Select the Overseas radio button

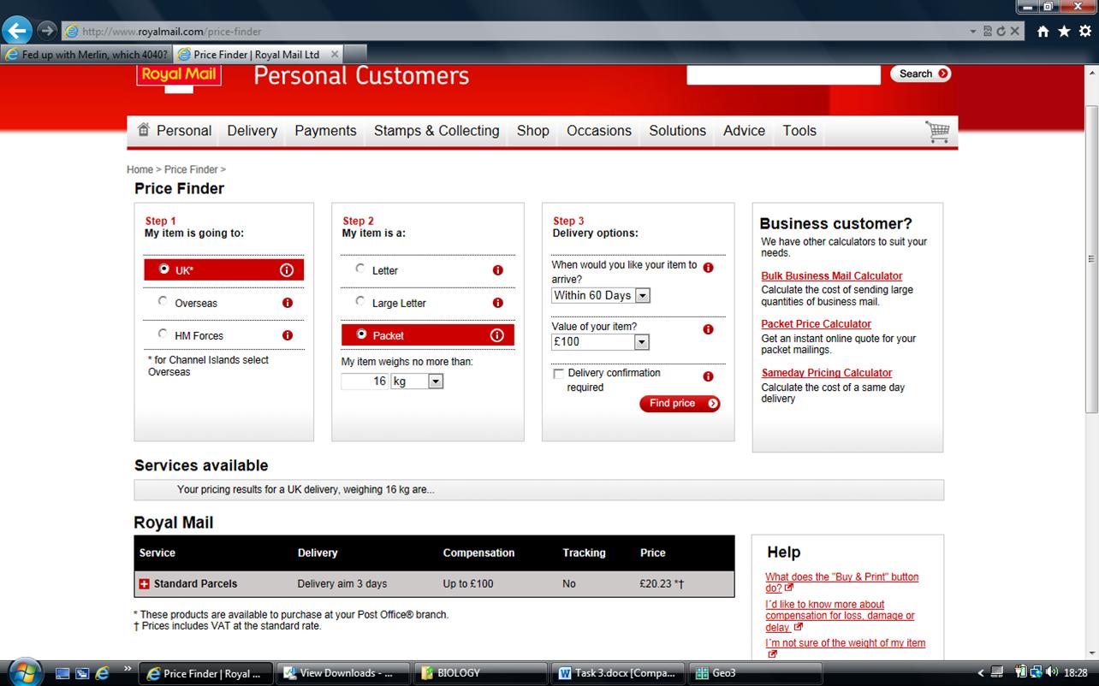coord(163,301)
